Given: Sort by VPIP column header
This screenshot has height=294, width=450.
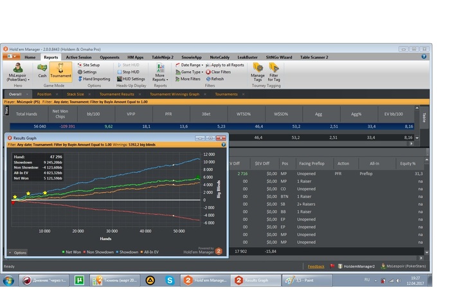Looking at the screenshot, I should point(131,114).
